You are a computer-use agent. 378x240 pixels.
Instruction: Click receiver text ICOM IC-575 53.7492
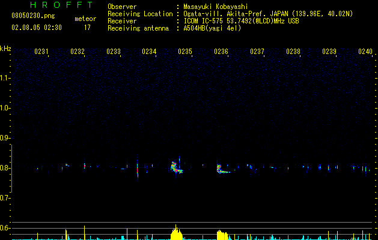click(241, 21)
